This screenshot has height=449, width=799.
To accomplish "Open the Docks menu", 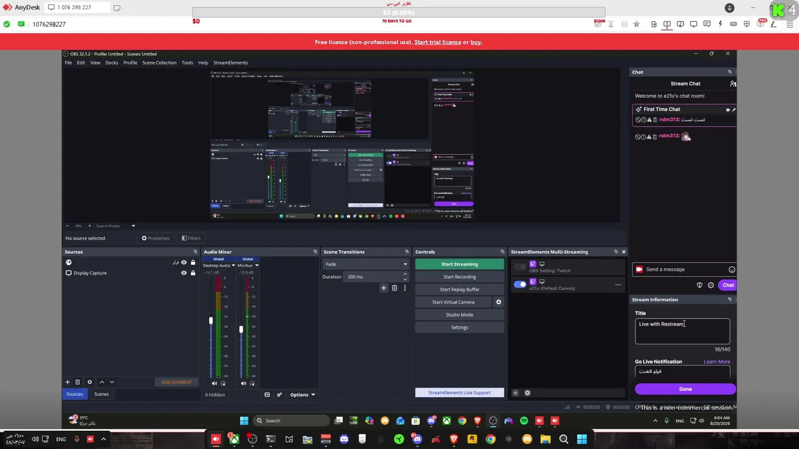I will click(x=112, y=62).
